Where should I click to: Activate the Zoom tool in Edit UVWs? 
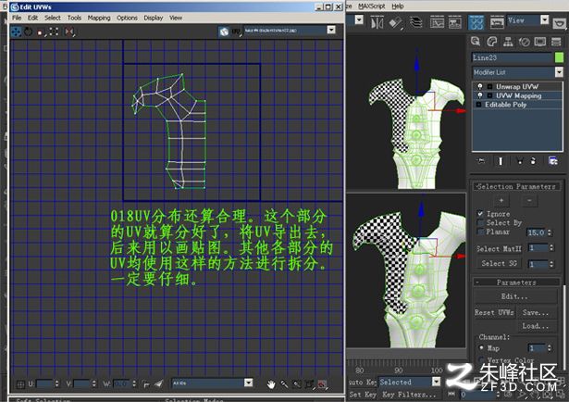pyautogui.click(x=284, y=384)
